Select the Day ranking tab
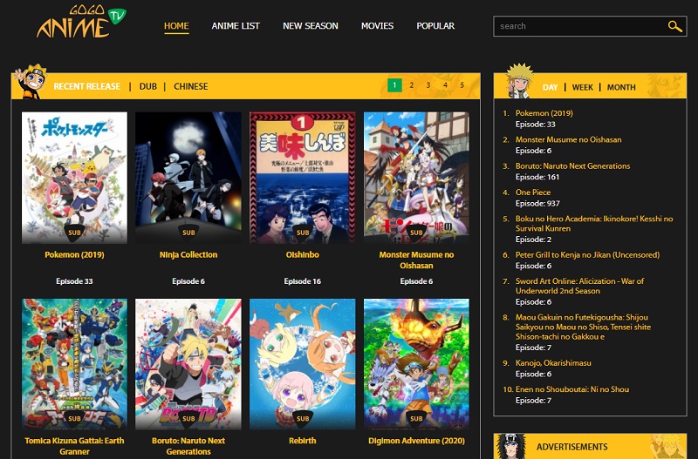 550,87
